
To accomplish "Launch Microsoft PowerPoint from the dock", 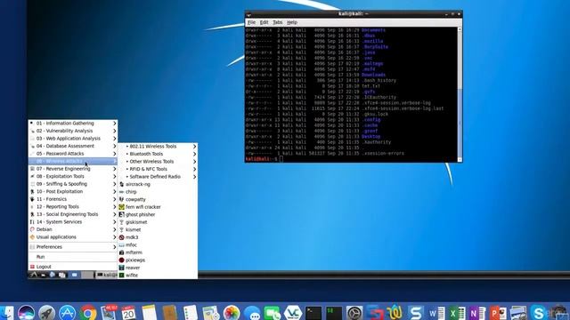I will 497,312.
